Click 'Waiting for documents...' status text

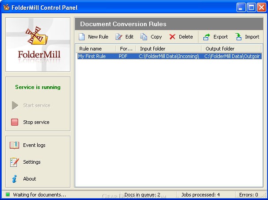tap(39, 195)
